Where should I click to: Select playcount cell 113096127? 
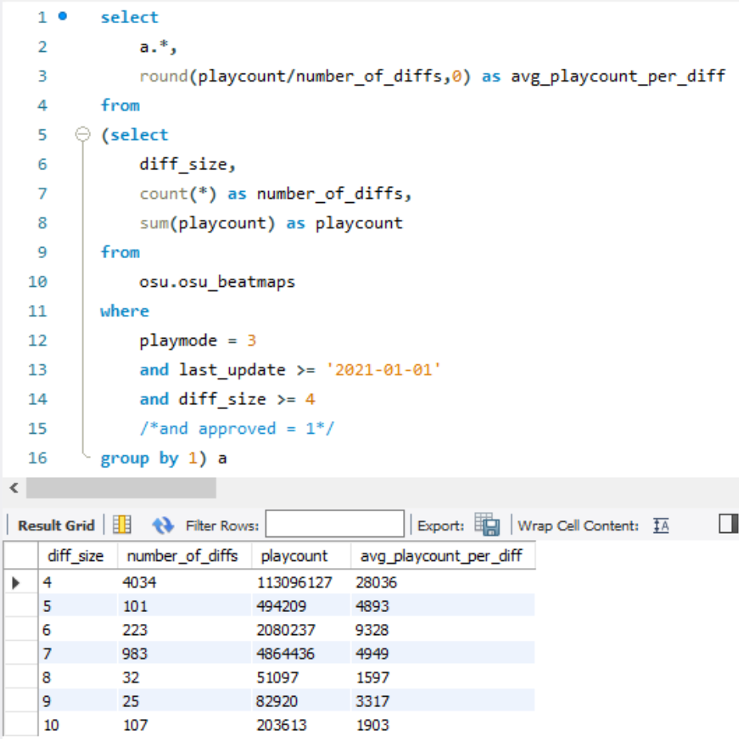coord(302,582)
